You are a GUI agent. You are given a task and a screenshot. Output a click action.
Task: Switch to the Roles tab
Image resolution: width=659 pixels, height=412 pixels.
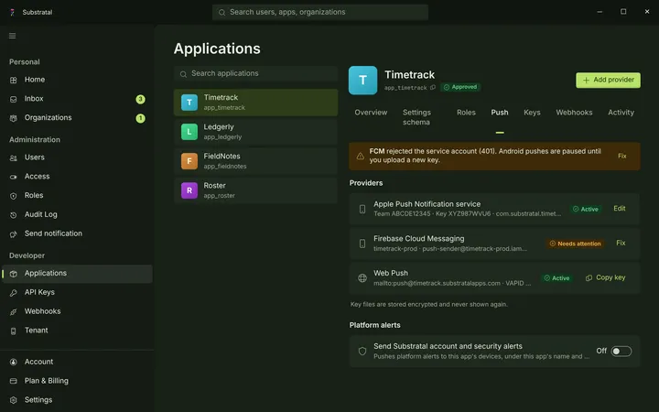466,113
